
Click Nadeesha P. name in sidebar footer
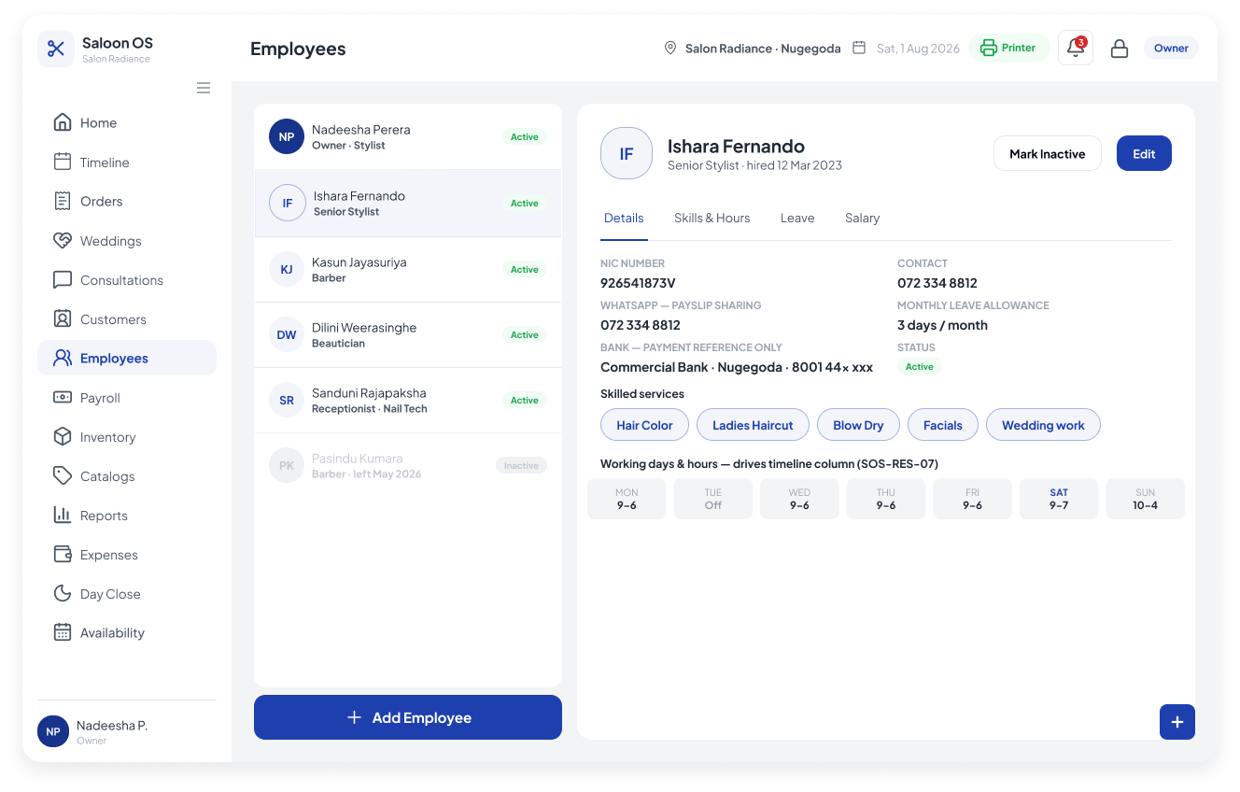112,725
